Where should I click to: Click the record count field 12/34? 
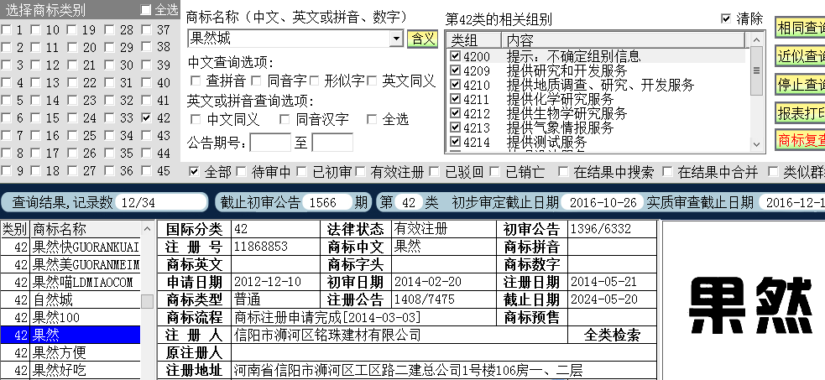click(x=161, y=202)
